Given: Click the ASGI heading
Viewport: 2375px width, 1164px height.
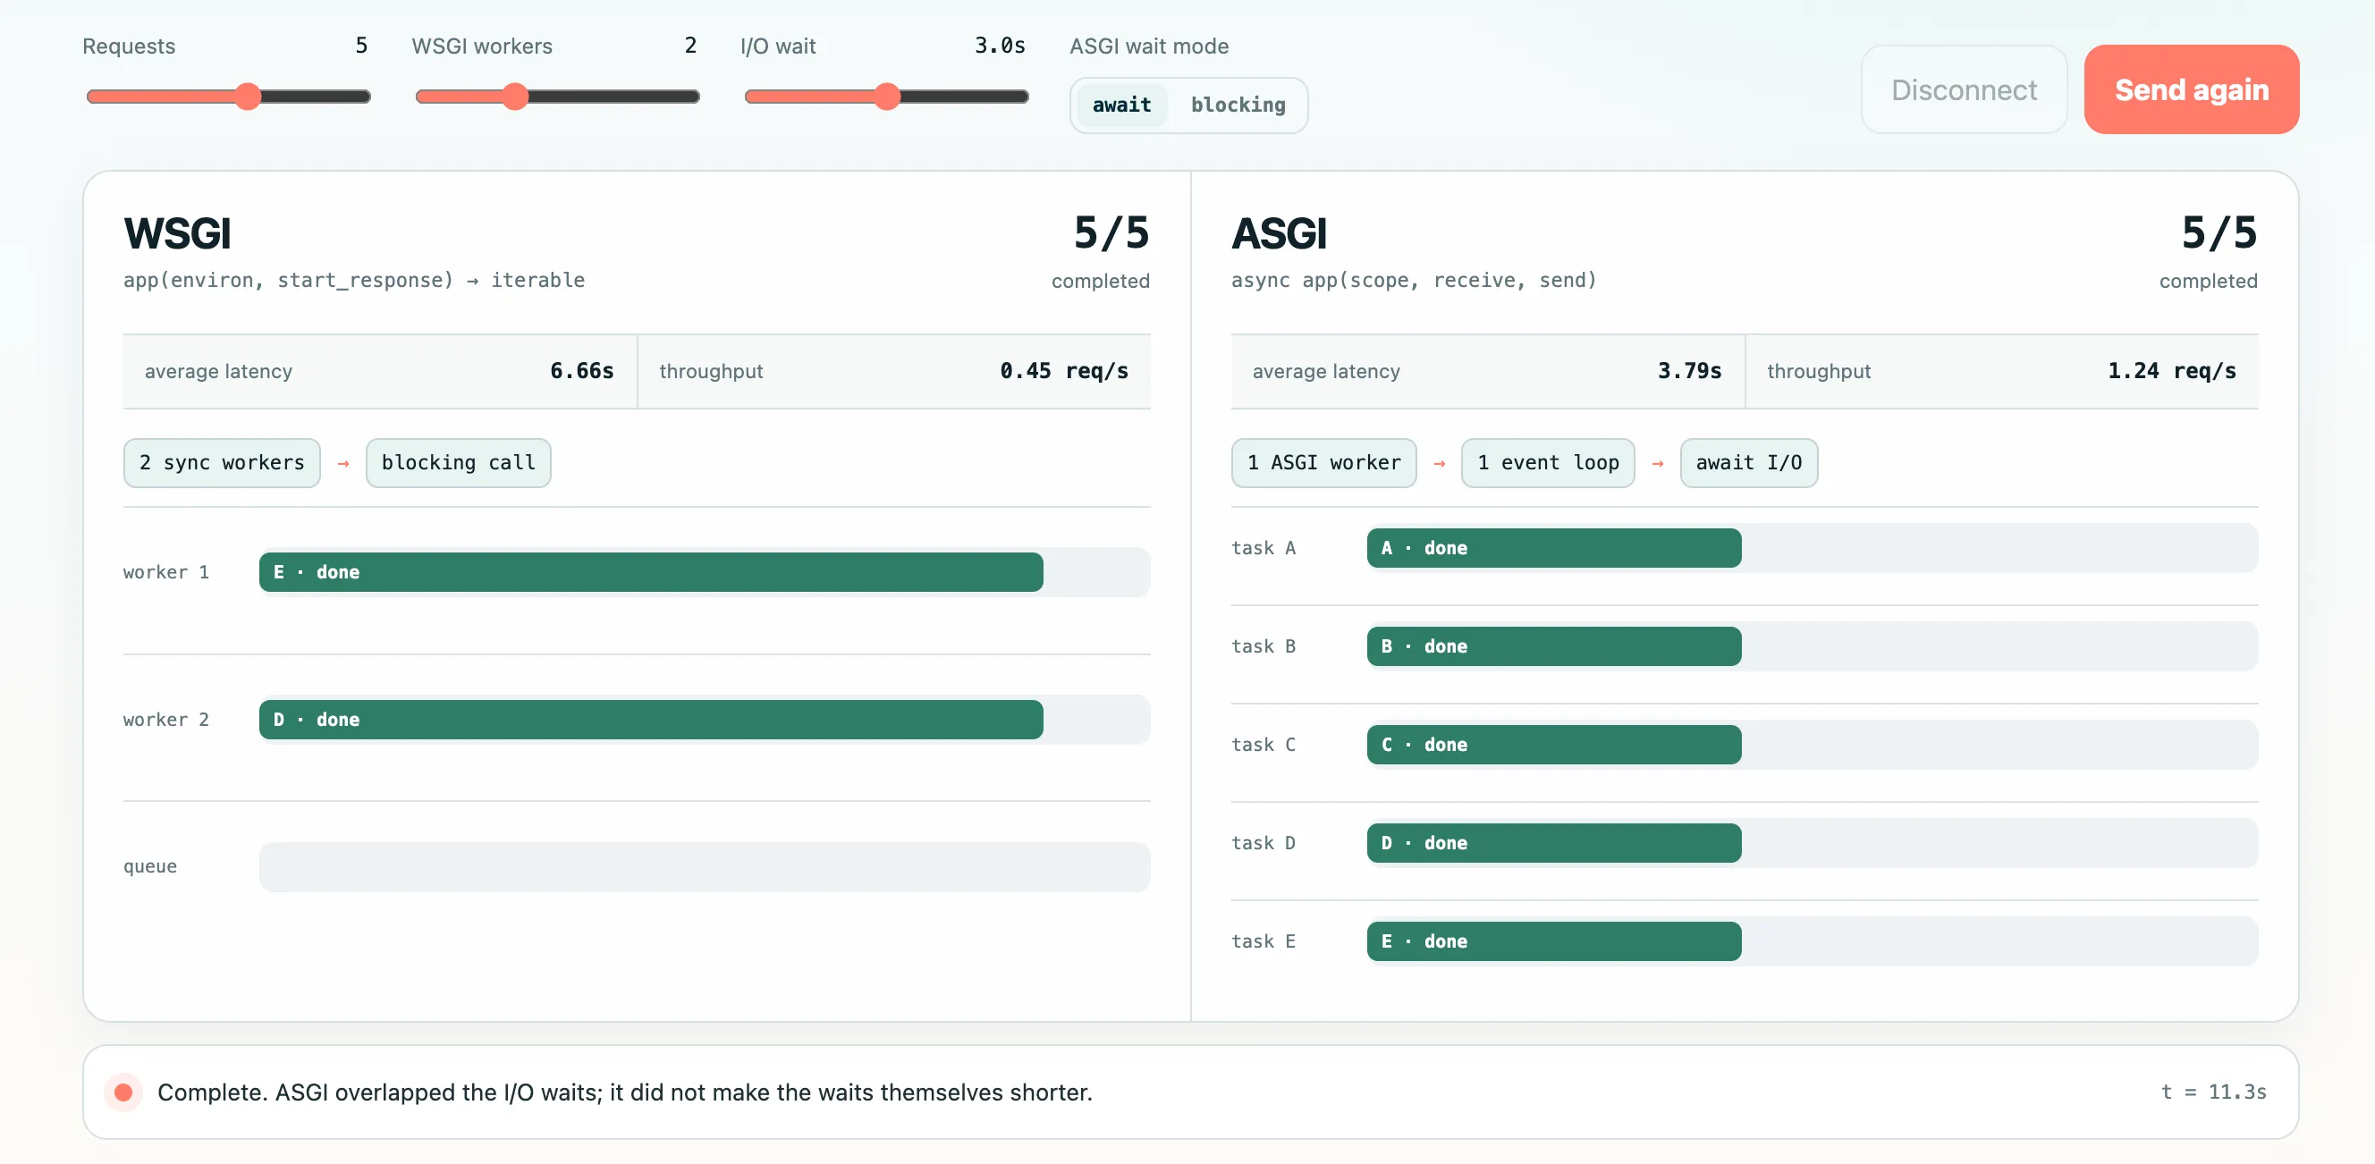Looking at the screenshot, I should (x=1279, y=233).
